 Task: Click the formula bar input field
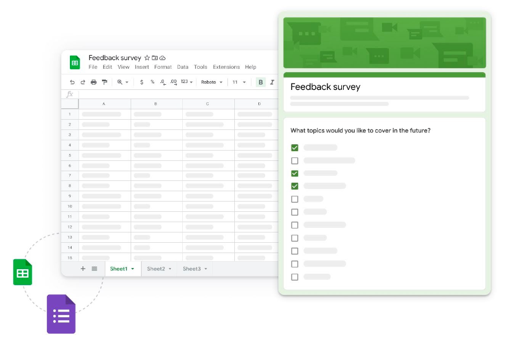pyautogui.click(x=178, y=94)
